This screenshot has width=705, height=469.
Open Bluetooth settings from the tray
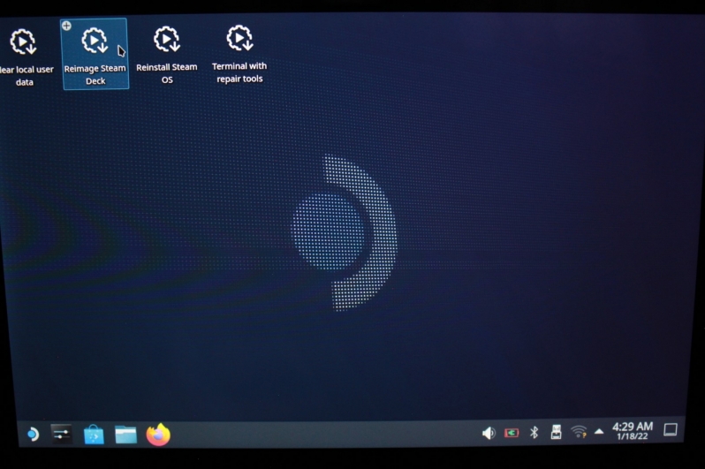534,433
